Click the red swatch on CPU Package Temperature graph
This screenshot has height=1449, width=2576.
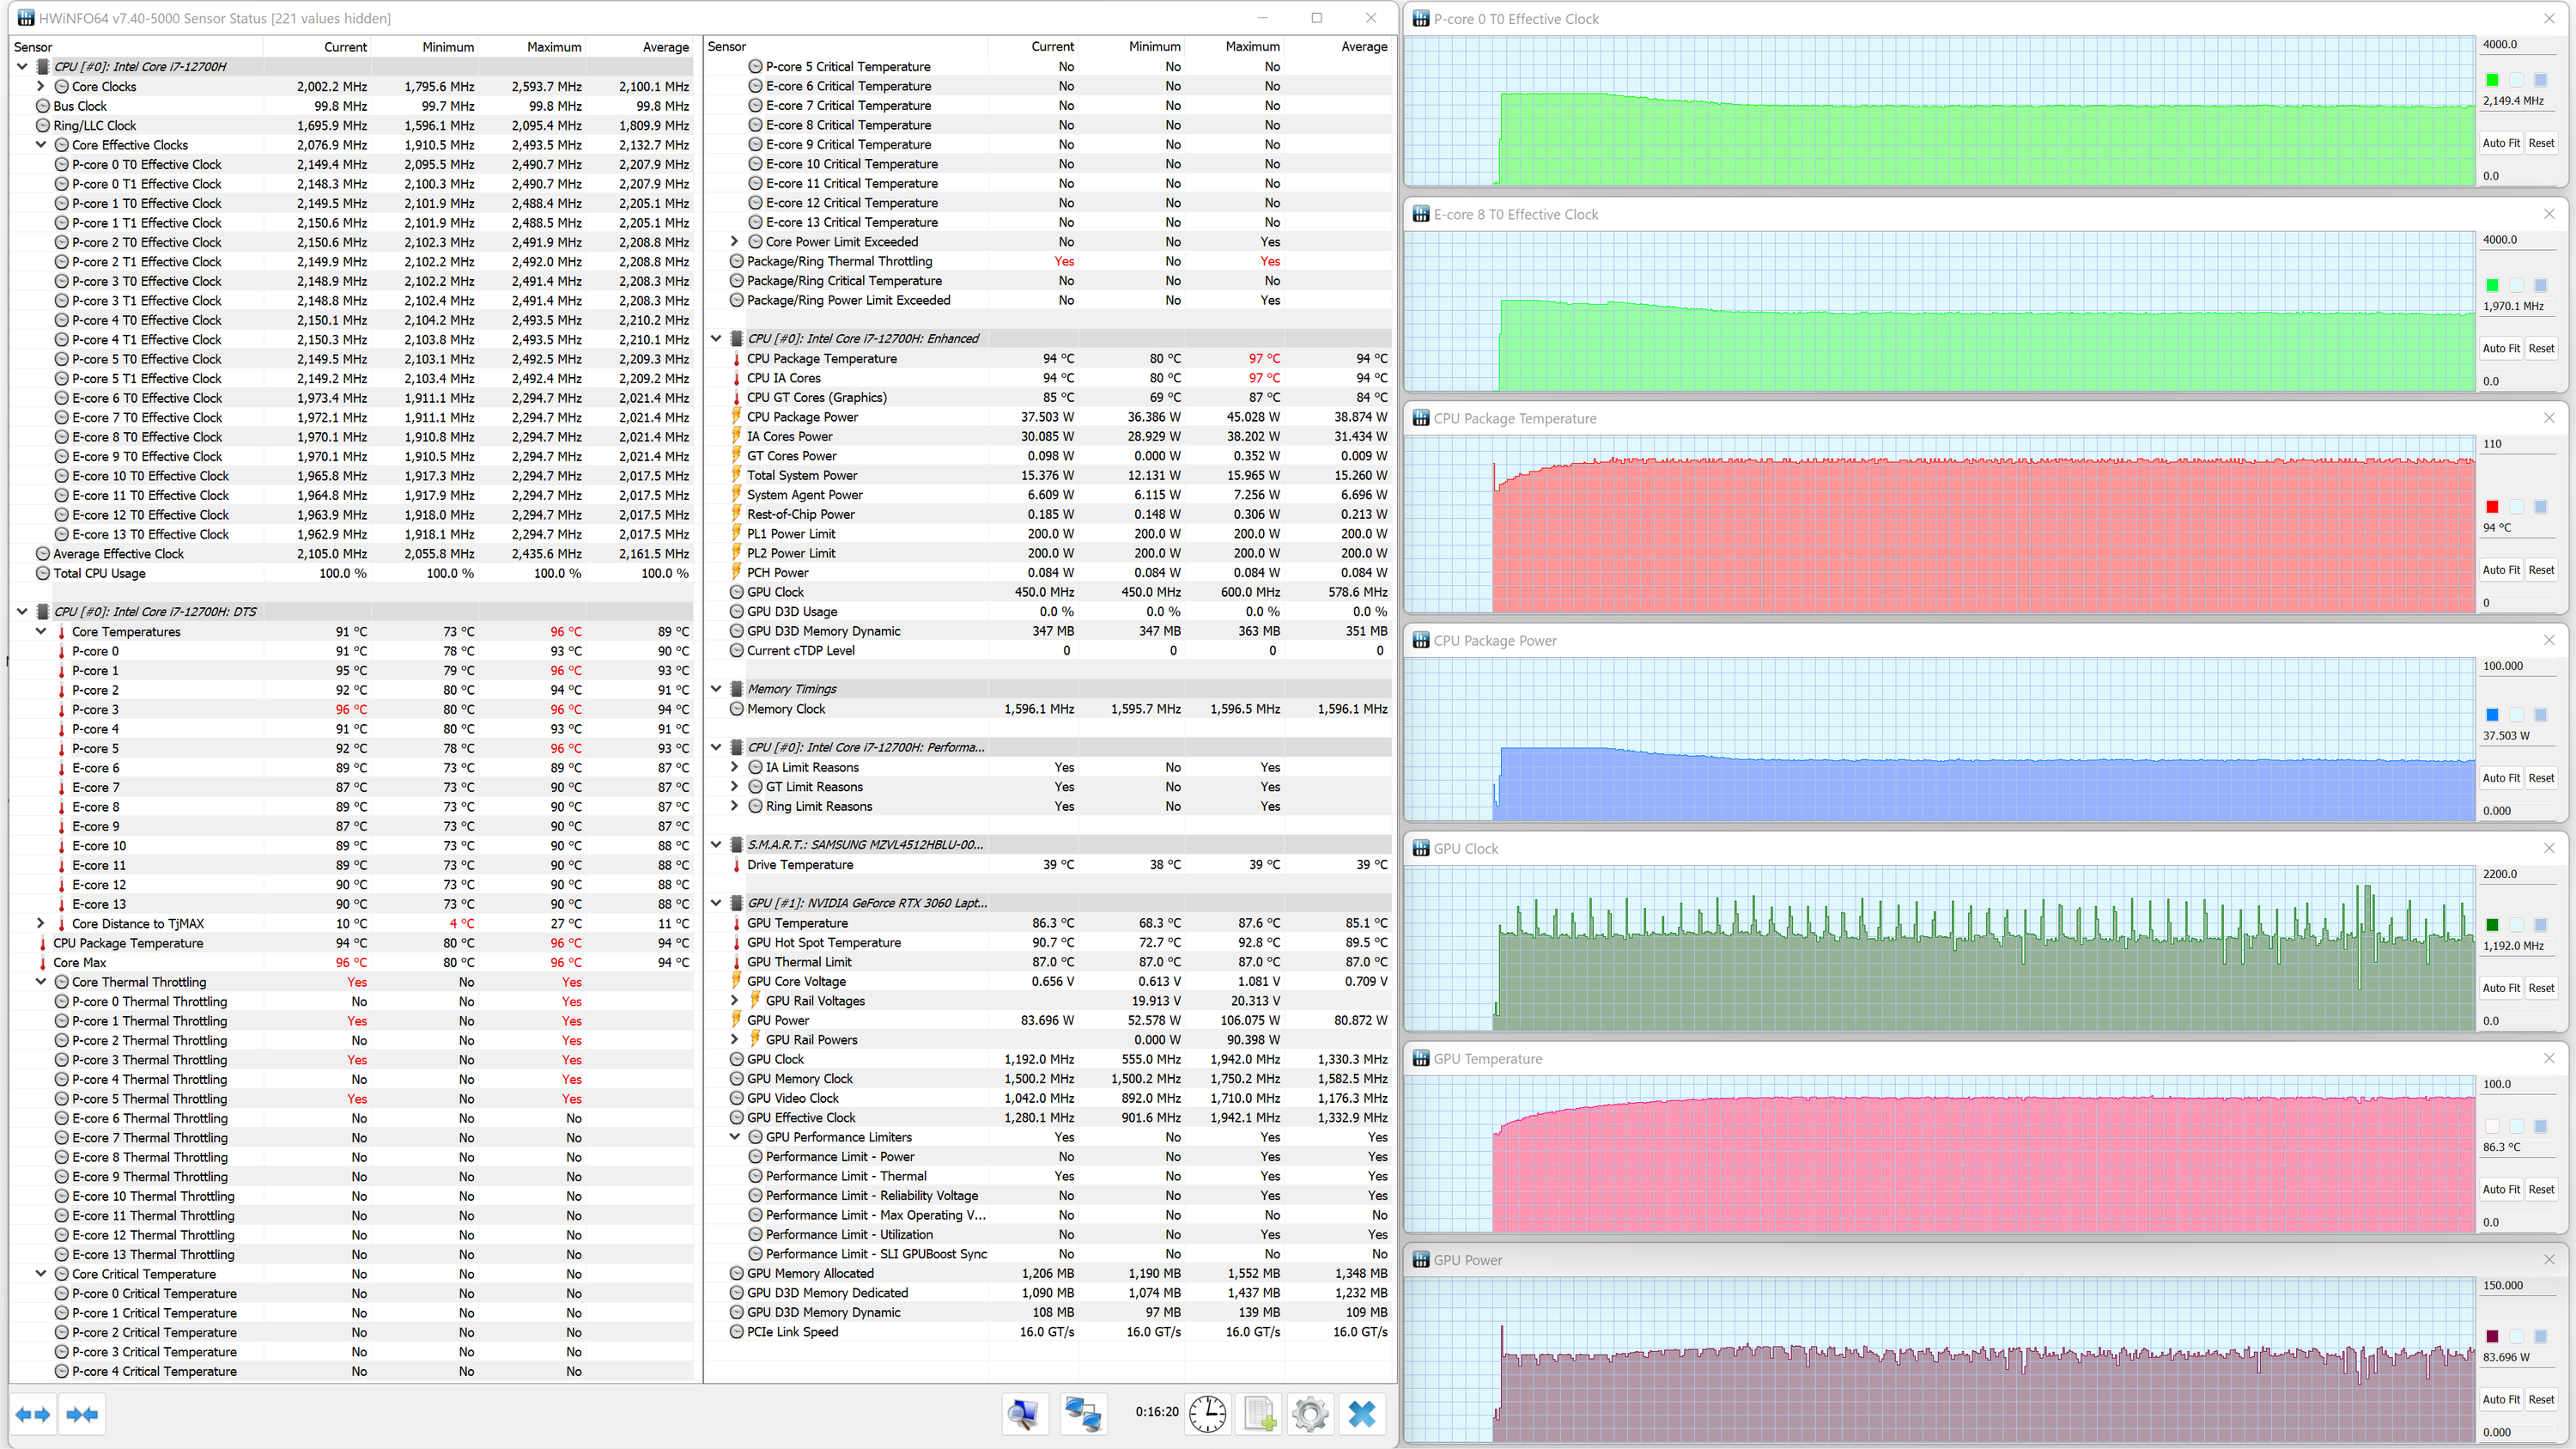[2492, 507]
